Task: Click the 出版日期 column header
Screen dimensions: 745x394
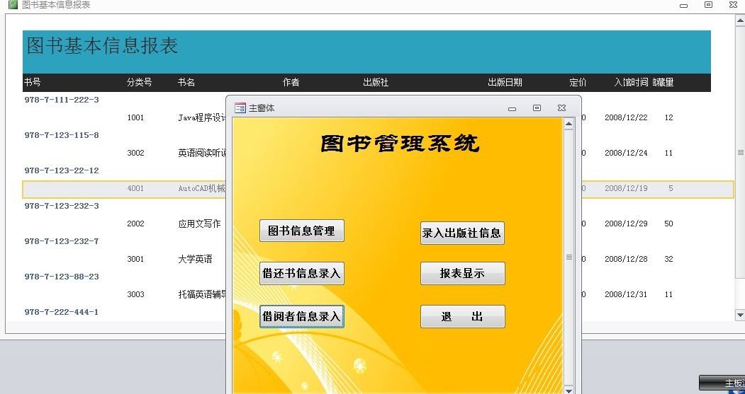Action: click(x=505, y=83)
